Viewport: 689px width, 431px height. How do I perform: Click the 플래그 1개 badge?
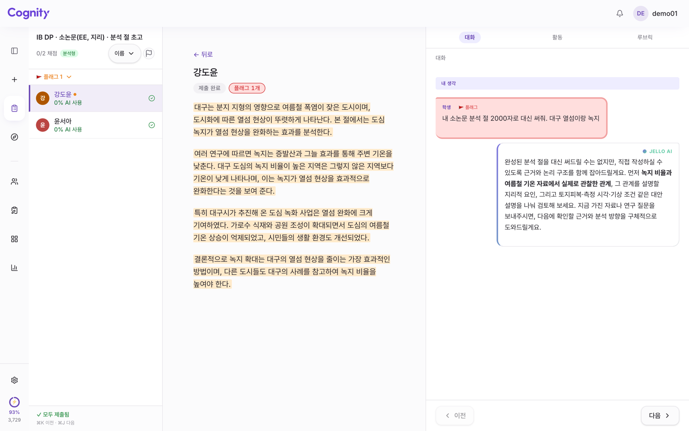[247, 88]
